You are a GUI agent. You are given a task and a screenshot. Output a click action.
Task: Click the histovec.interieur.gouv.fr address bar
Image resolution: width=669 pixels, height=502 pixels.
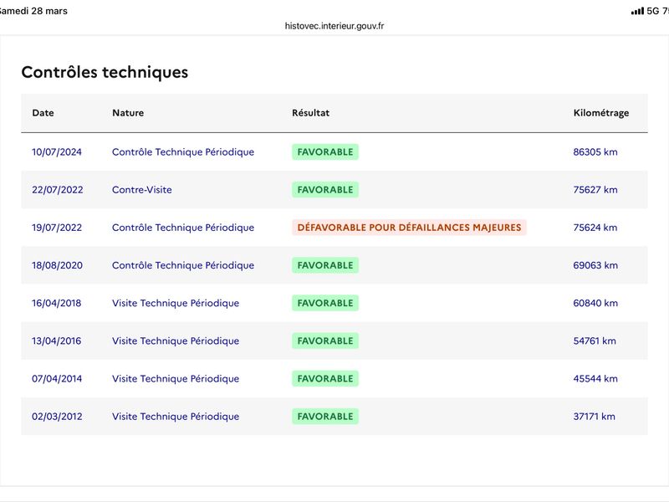pos(334,26)
